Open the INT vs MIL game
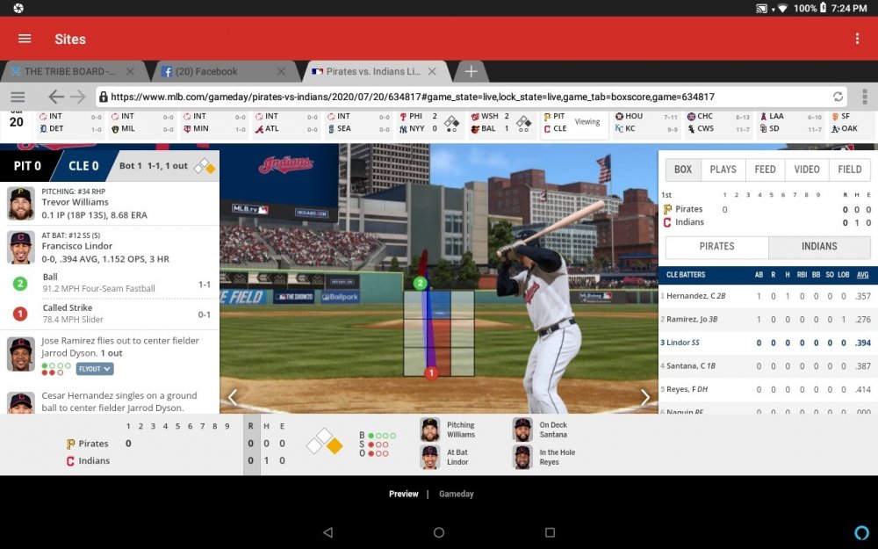878x549 pixels. 142,122
